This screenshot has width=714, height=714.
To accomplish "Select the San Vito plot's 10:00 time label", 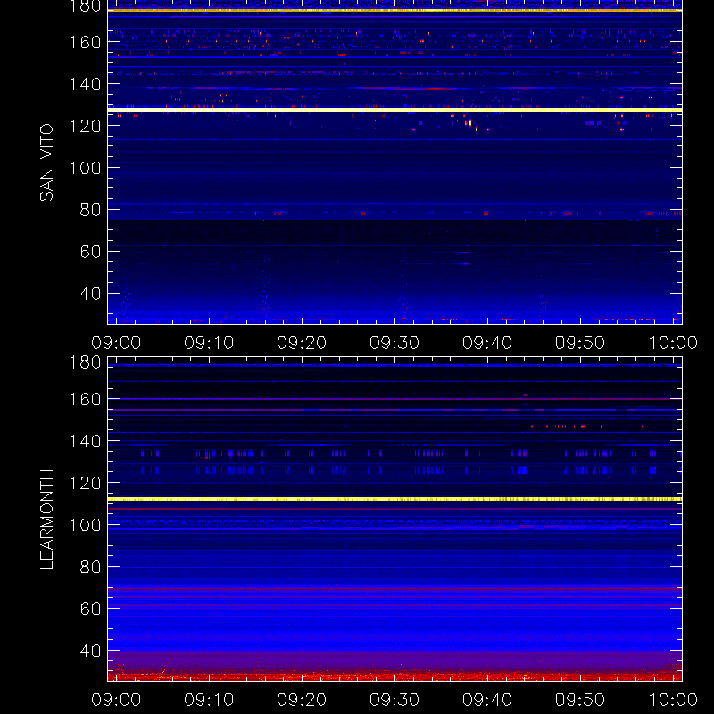I will click(673, 343).
